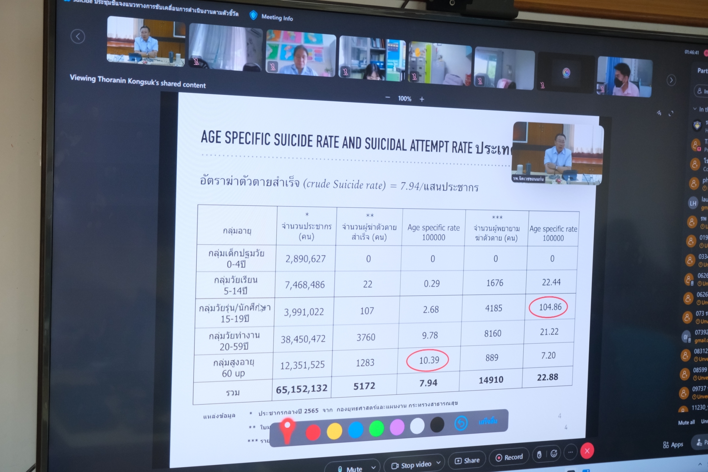
Task: Click the undo annotation arrow icon
Action: [x=461, y=423]
